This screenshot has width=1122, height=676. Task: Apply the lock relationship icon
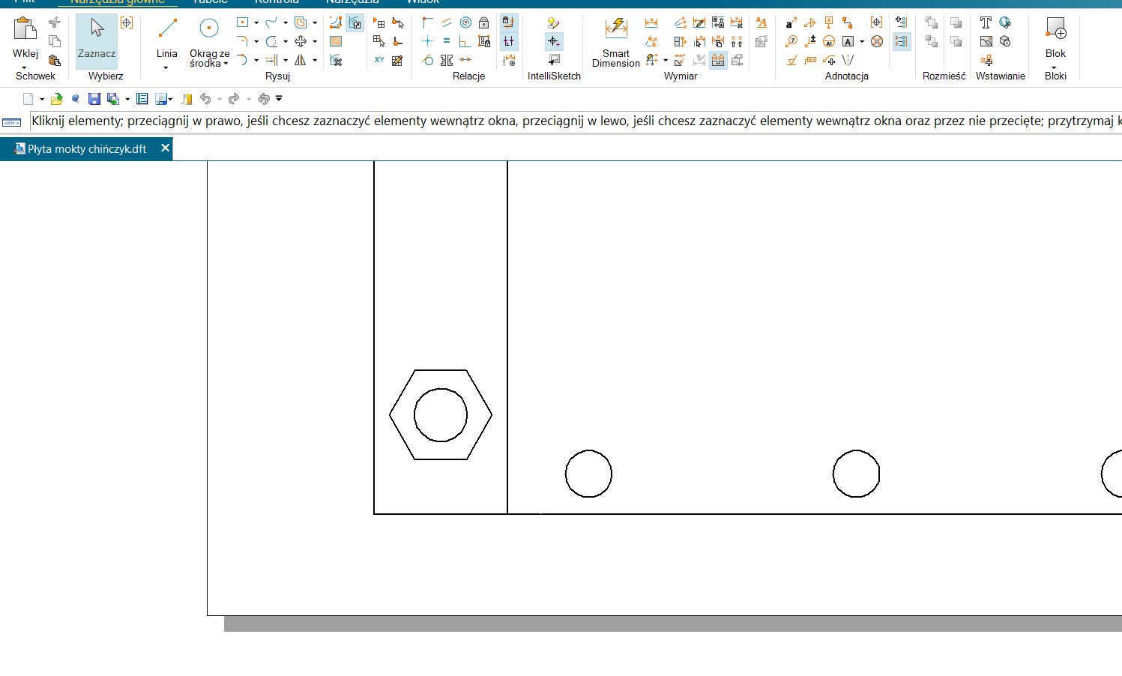click(x=484, y=22)
